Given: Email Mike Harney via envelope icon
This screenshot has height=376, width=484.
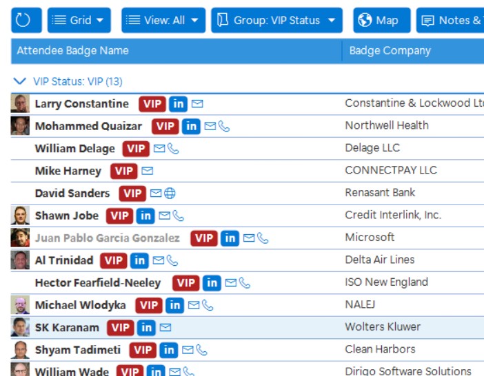Looking at the screenshot, I should pos(148,171).
